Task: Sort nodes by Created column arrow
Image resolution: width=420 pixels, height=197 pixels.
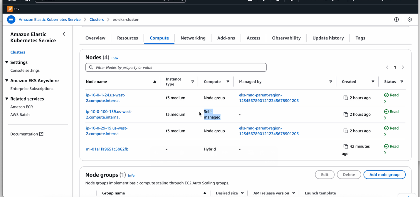Action: [373, 82]
